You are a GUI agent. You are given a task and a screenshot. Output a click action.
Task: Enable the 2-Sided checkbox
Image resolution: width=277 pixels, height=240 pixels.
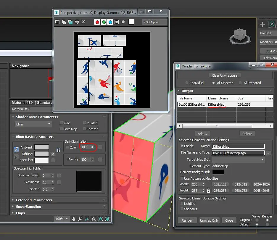pyautogui.click(x=85, y=123)
